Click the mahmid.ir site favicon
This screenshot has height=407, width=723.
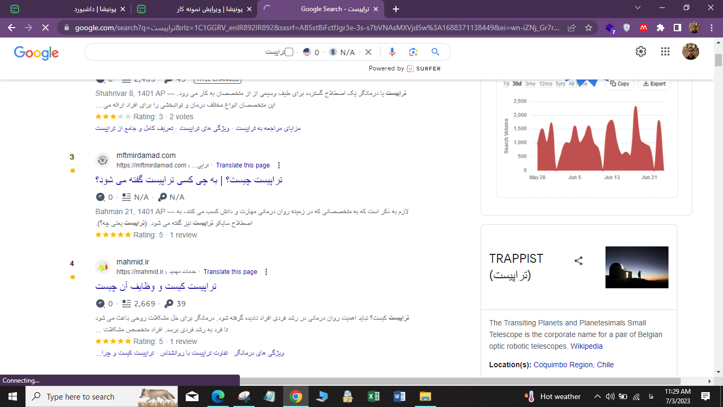pos(103,267)
